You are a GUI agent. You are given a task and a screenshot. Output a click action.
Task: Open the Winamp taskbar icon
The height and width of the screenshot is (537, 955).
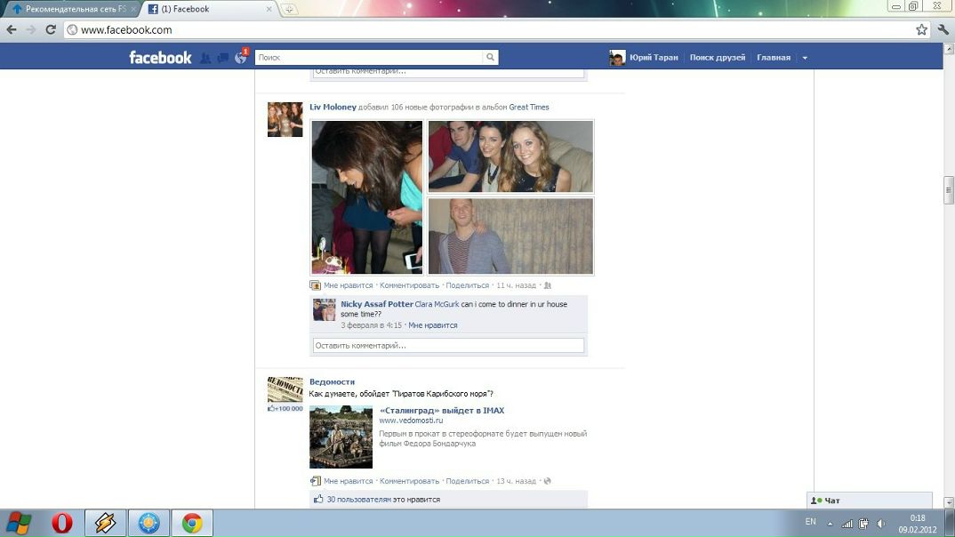coord(105,523)
